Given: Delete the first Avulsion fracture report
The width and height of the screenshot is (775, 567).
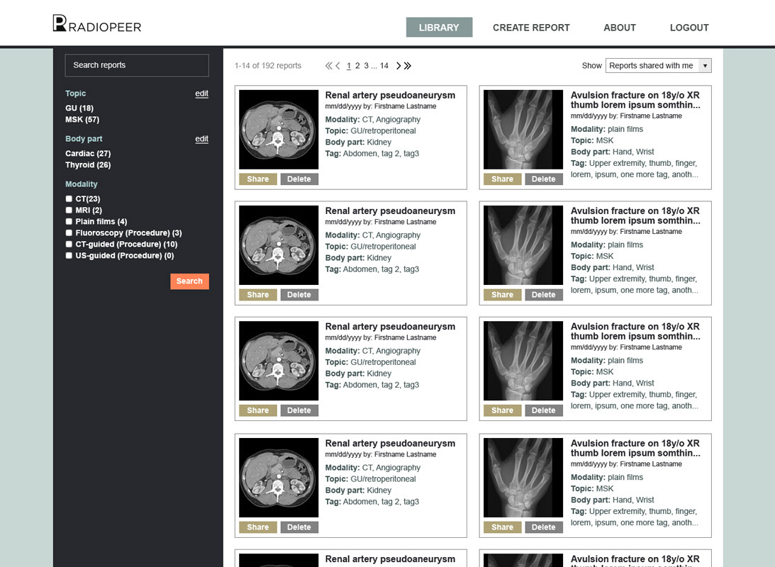Looking at the screenshot, I should click(544, 179).
